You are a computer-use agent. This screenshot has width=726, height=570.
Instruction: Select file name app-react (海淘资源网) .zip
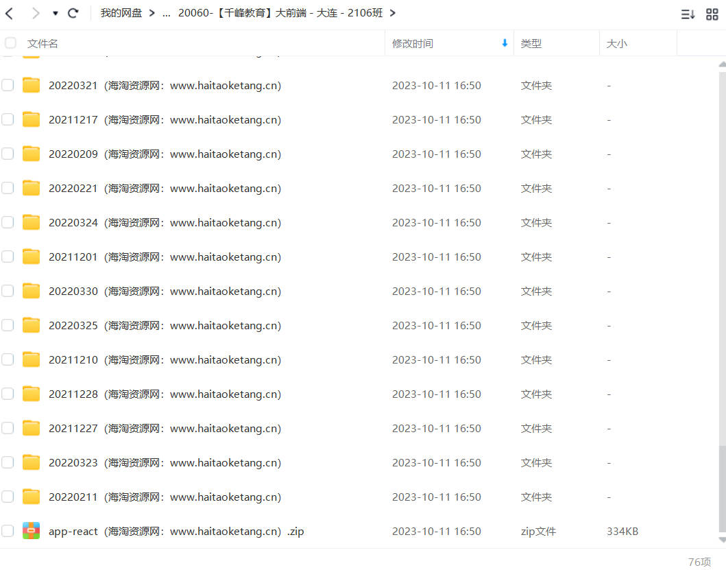(x=176, y=532)
